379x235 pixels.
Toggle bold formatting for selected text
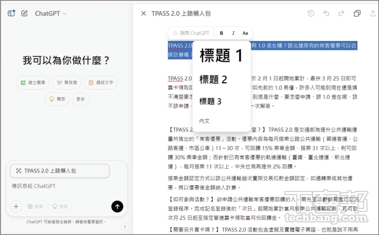click(x=221, y=33)
